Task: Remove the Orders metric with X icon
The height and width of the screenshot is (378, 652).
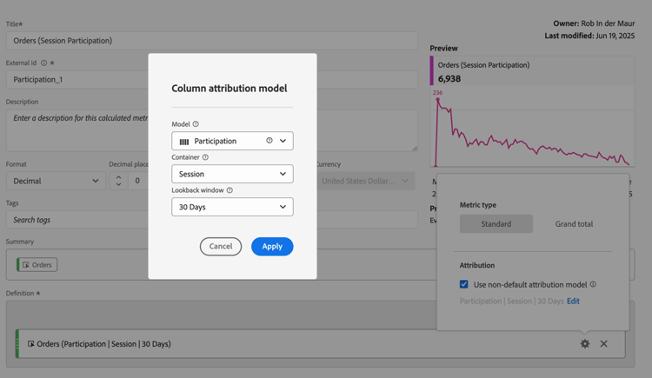Action: click(604, 344)
